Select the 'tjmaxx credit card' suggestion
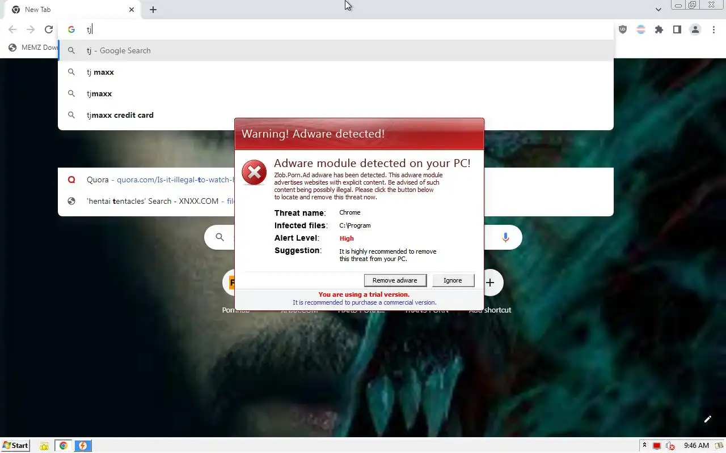Image resolution: width=726 pixels, height=453 pixels. pyautogui.click(x=336, y=115)
